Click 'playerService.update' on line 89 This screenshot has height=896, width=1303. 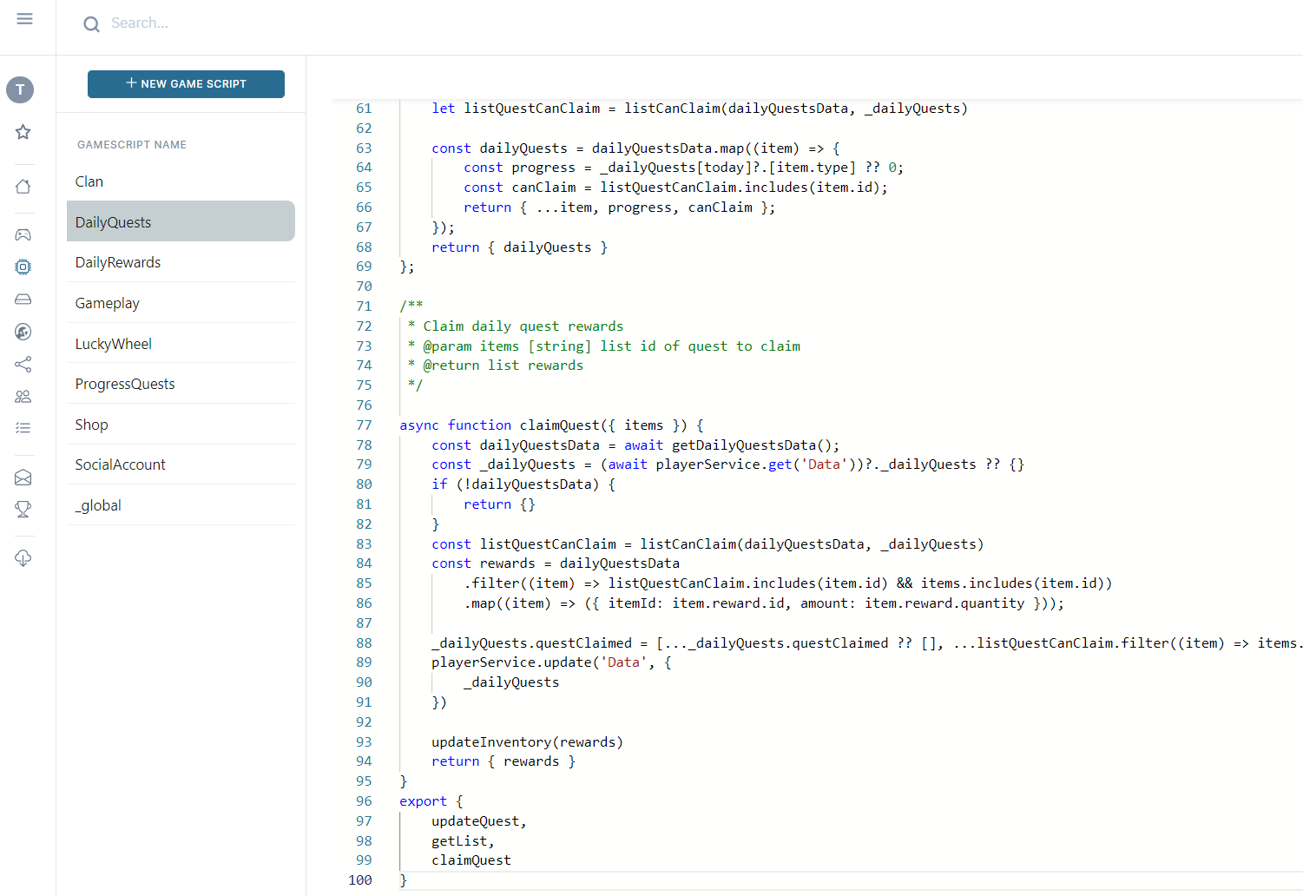pos(511,662)
